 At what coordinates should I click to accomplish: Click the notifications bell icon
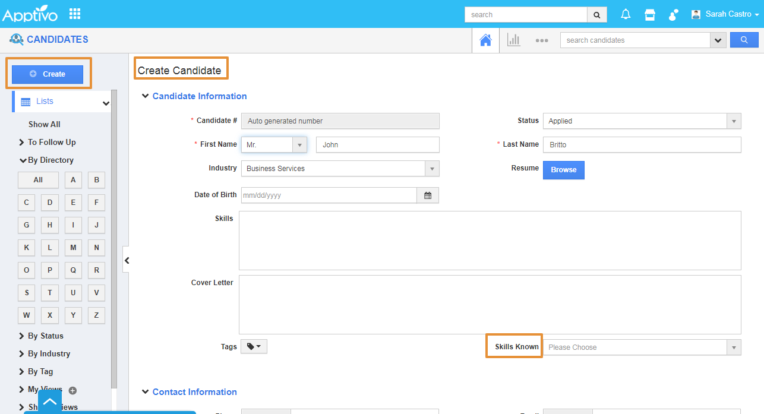pos(626,15)
